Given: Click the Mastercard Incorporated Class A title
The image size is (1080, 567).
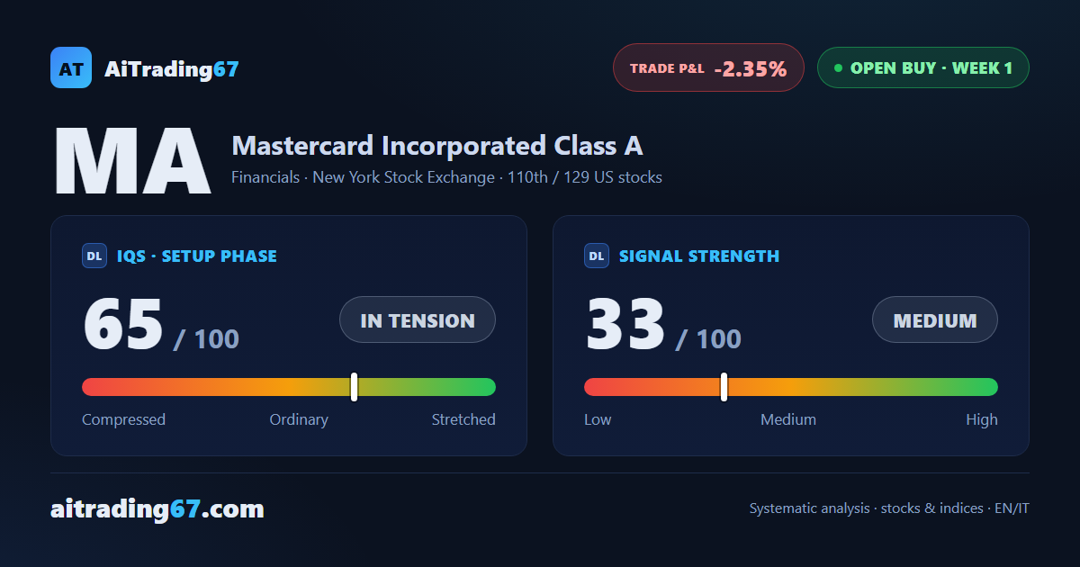Looking at the screenshot, I should pyautogui.click(x=437, y=146).
